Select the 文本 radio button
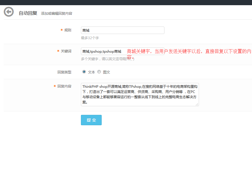Viewport: 252px width, 171px height. [x=84, y=72]
